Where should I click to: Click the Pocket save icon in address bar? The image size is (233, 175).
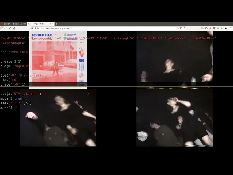pyautogui.click(x=181, y=28)
